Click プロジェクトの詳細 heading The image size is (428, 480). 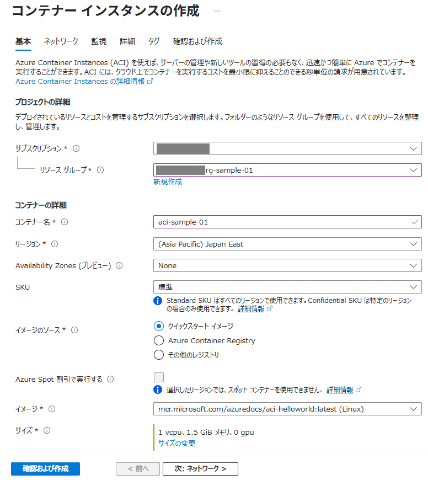coord(43,102)
